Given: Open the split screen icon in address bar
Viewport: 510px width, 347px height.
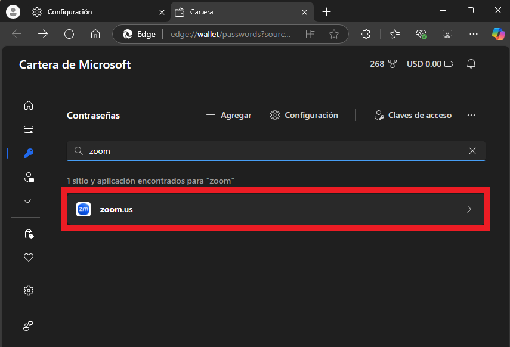Looking at the screenshot, I should click(310, 34).
